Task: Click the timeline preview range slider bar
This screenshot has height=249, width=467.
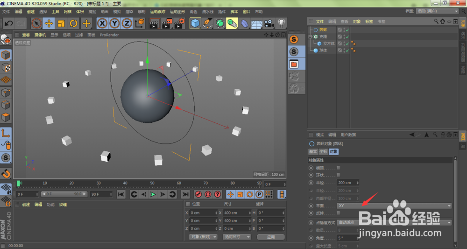Action: click(64, 194)
